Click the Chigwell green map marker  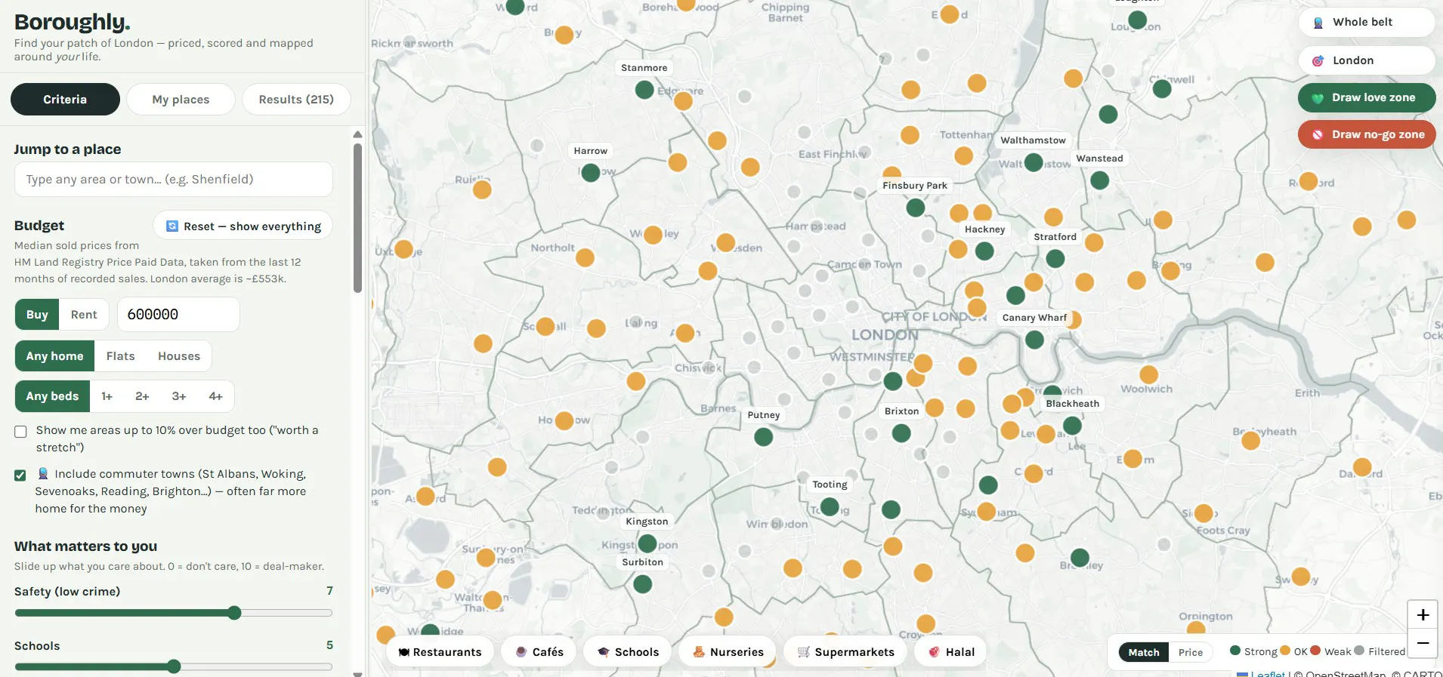(x=1162, y=88)
